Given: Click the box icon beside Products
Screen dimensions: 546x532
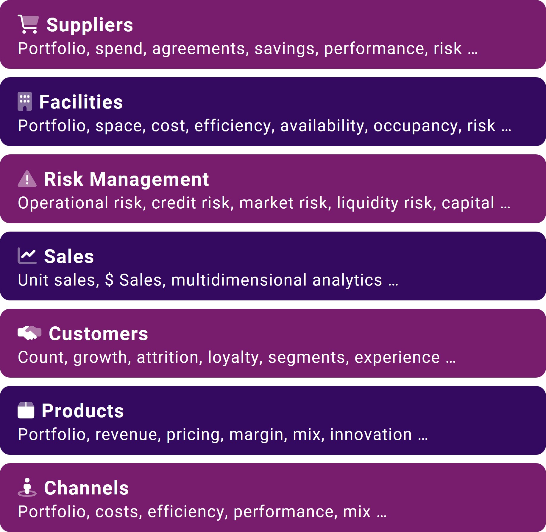Looking at the screenshot, I should point(26,410).
